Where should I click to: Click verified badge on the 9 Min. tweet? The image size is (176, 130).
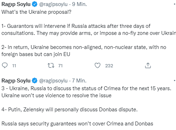[x=35, y=4]
